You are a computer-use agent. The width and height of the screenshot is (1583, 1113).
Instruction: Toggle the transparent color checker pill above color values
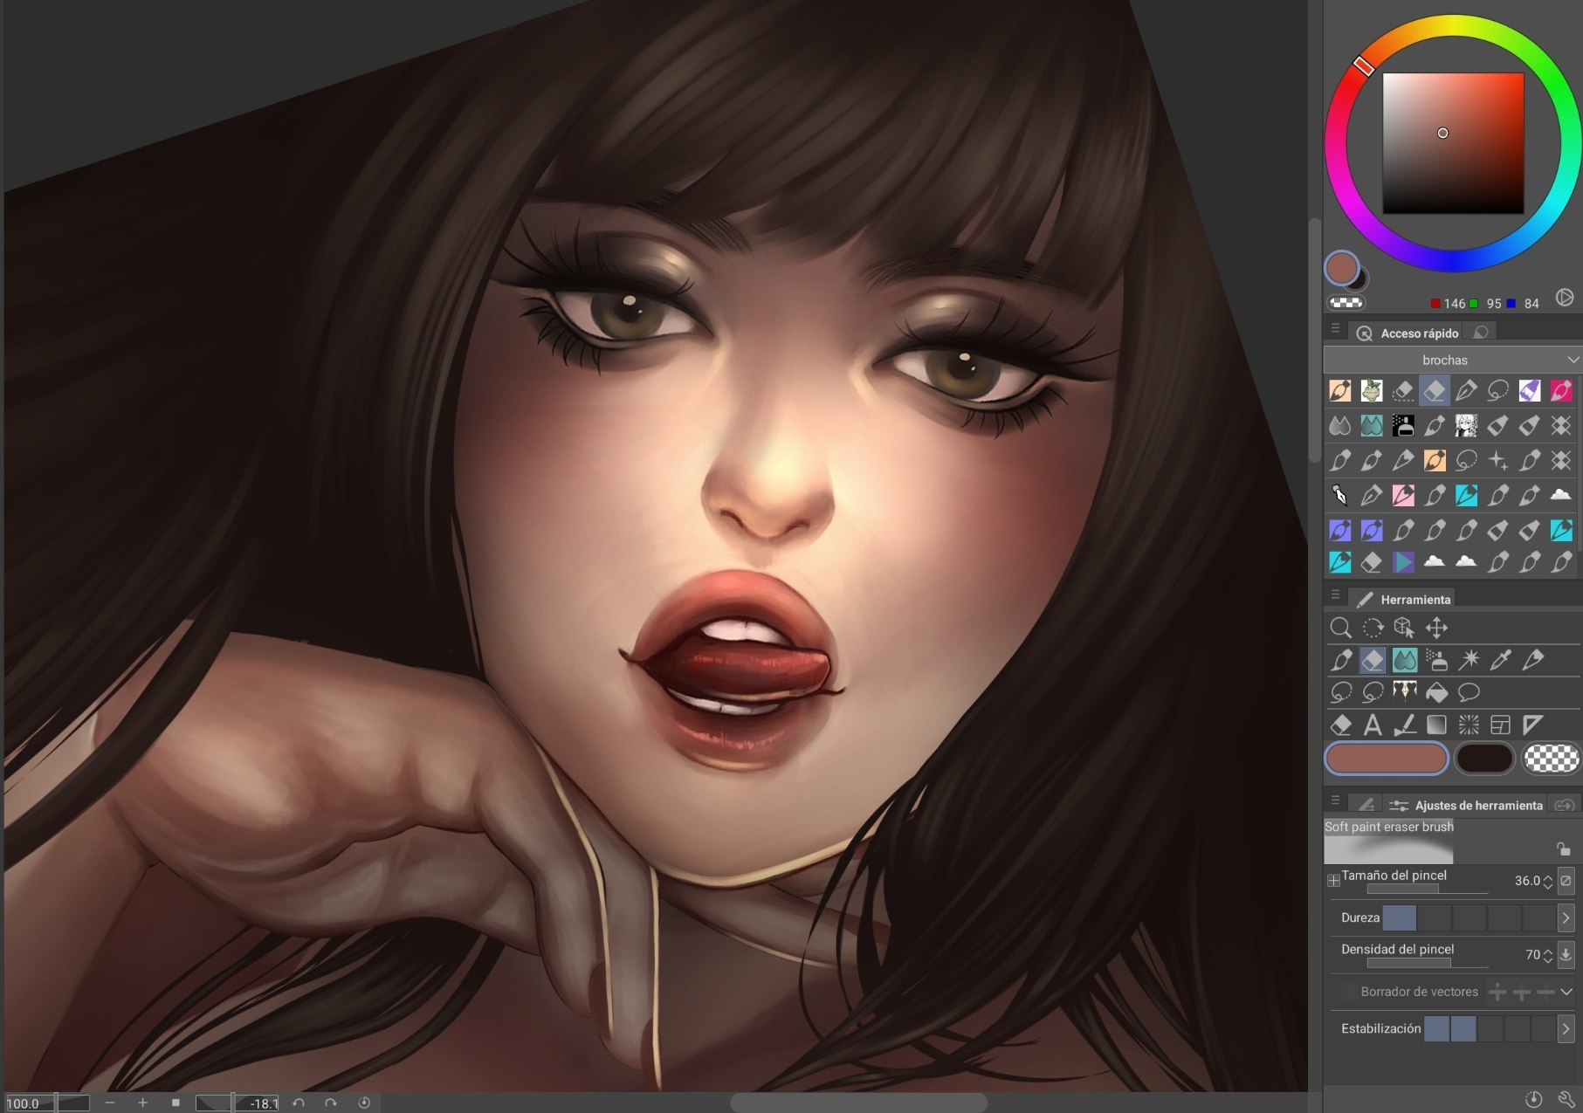(1346, 303)
